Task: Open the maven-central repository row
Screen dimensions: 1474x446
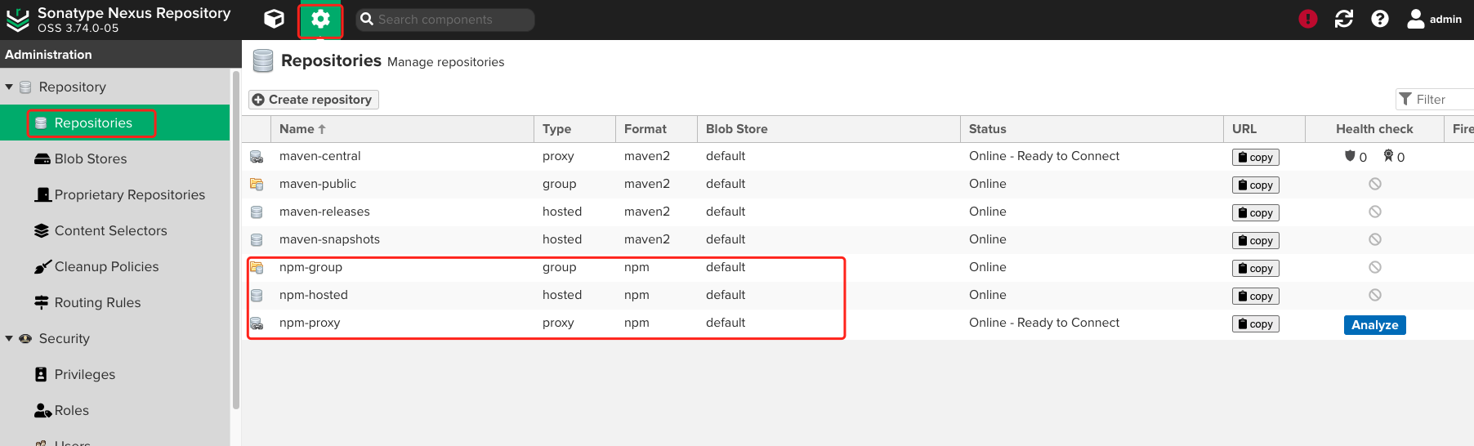Action: click(858, 156)
